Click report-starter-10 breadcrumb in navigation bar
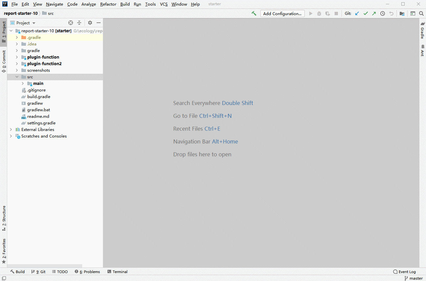The height and width of the screenshot is (281, 426). tap(21, 13)
